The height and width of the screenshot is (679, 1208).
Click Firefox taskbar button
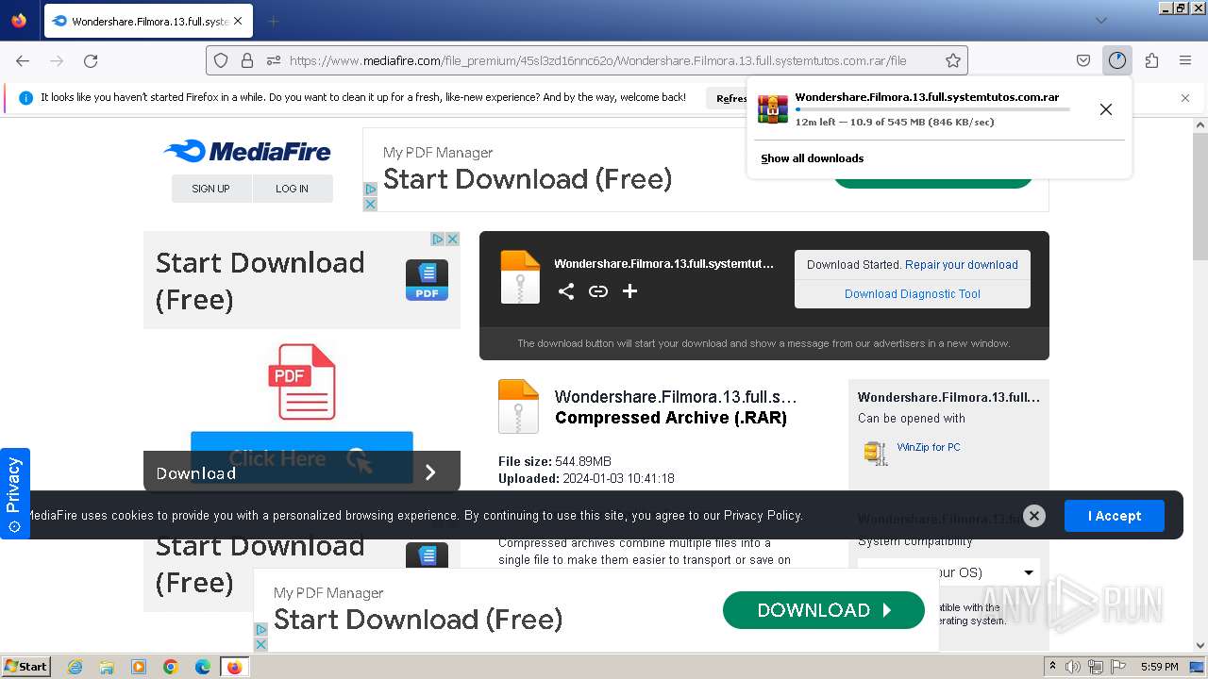235,667
